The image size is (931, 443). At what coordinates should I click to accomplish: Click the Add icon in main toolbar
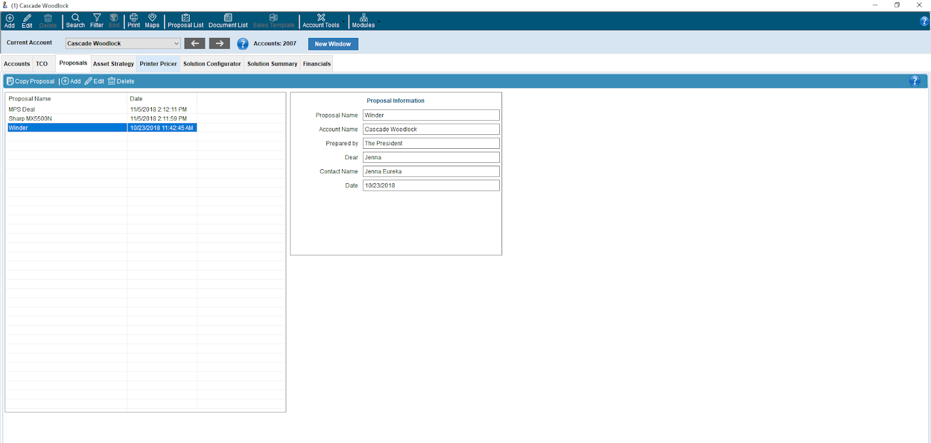[x=9, y=21]
